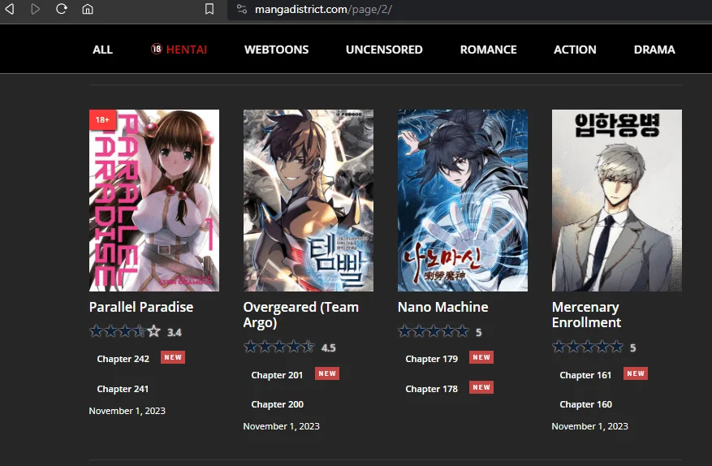This screenshot has width=712, height=466.
Task: Read Chapter 201 of Overgeared
Action: (277, 375)
